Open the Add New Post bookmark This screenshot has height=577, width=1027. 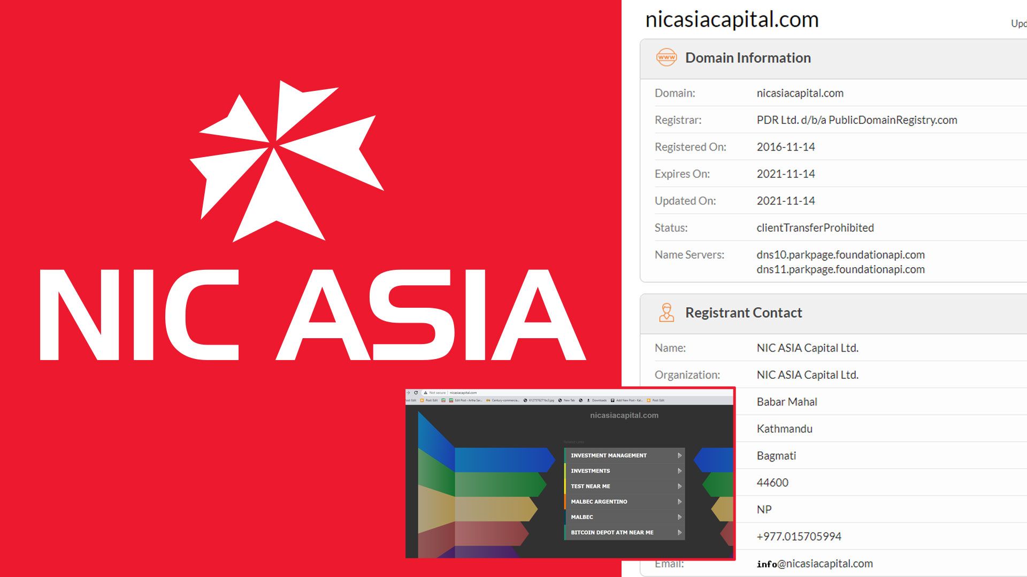point(627,400)
